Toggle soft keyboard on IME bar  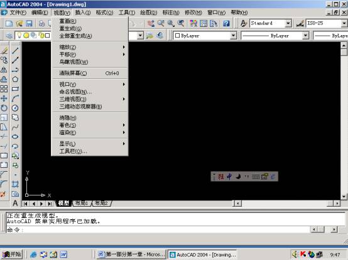coord(256,177)
